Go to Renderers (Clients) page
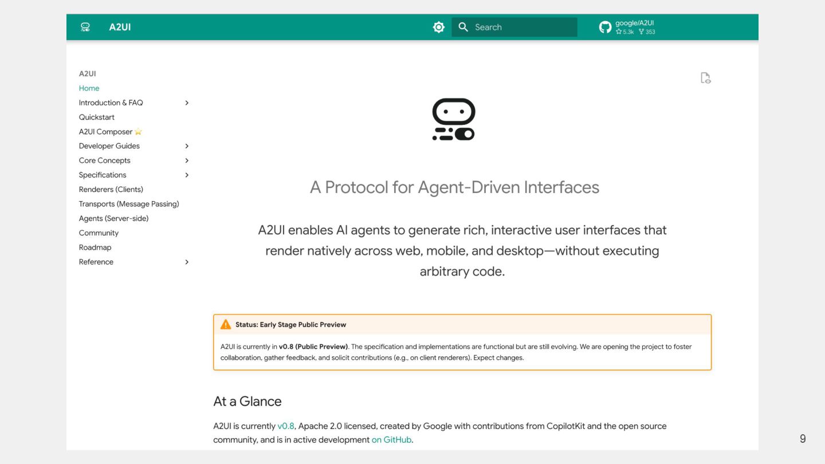825x464 pixels. pyautogui.click(x=111, y=189)
